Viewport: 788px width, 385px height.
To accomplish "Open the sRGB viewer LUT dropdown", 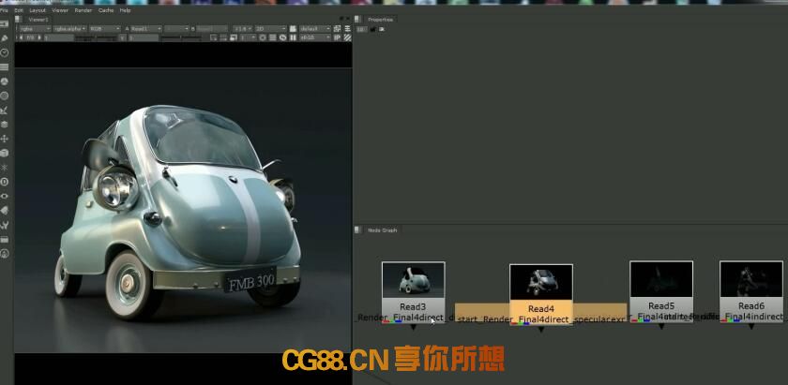I will coord(315,37).
